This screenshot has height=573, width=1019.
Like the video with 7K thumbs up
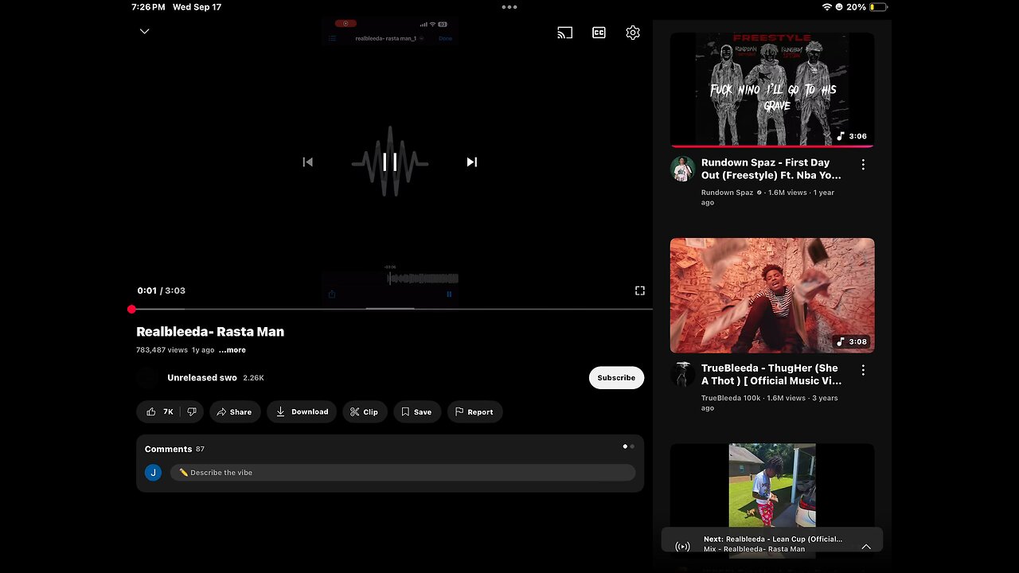[x=159, y=412]
